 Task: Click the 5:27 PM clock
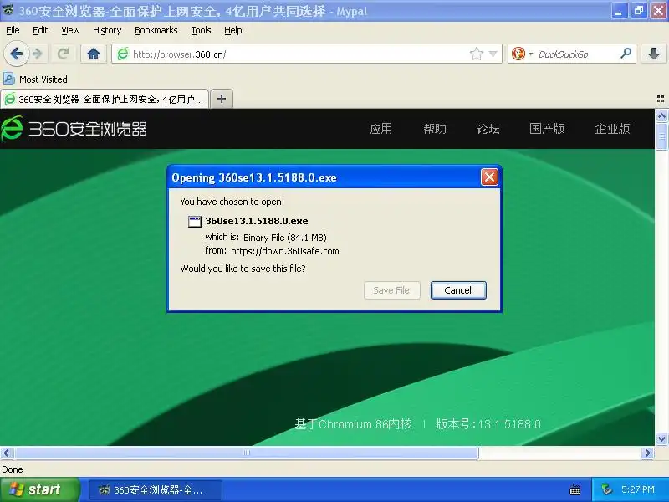click(x=638, y=489)
